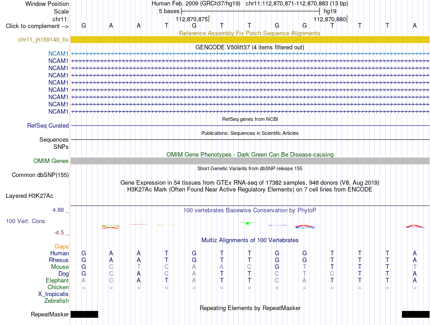Click GTEx Gene Expression title text
This screenshot has width=430, height=325.
pos(250,183)
